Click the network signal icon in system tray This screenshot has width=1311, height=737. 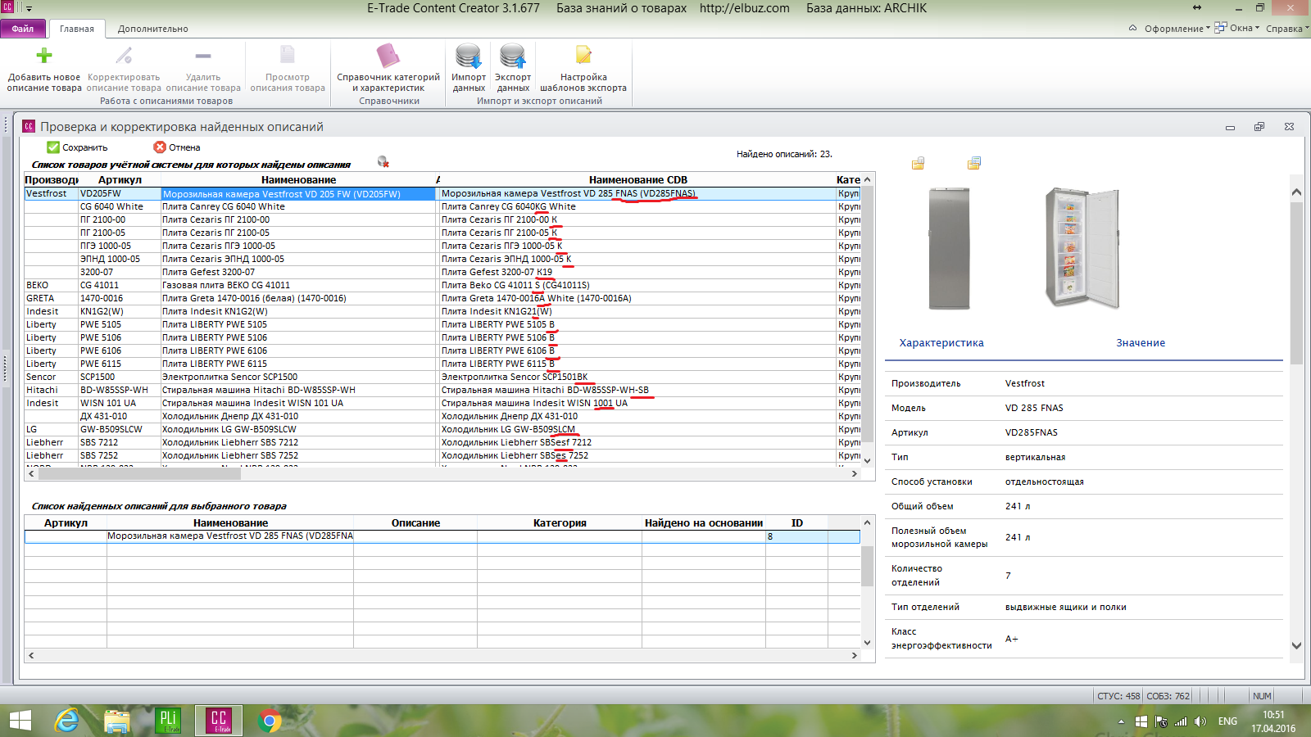click(1181, 721)
